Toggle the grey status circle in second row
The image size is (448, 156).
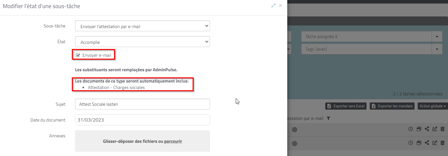point(295,143)
